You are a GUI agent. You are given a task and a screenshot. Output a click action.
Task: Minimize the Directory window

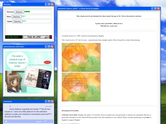[x=46, y=4]
